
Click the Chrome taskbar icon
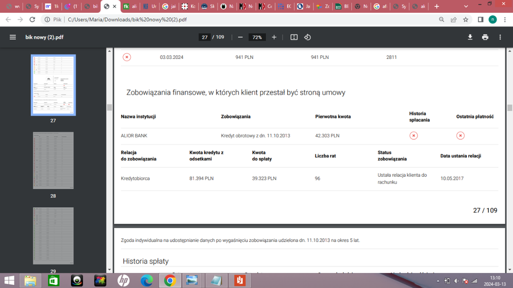pyautogui.click(x=170, y=280)
